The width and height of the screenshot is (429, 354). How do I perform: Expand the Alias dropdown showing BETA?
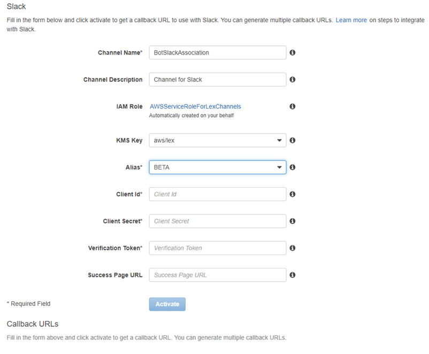(217, 167)
